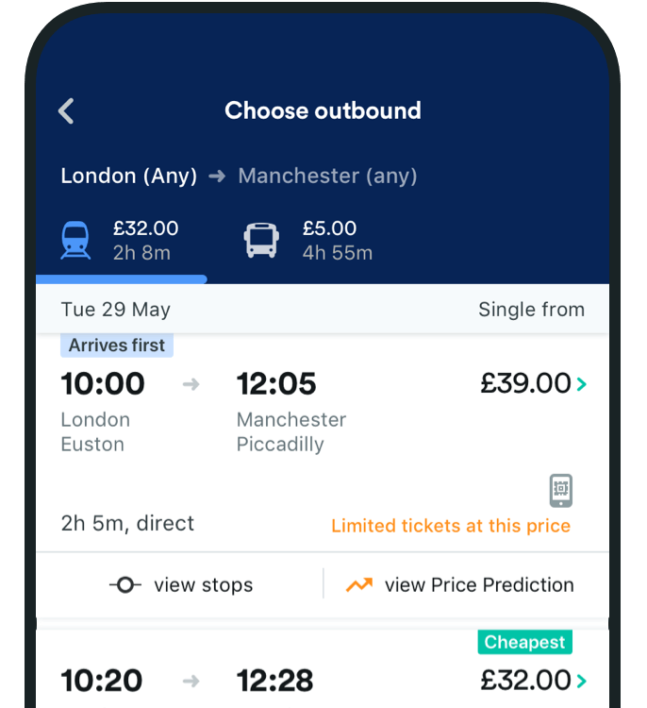
Task: Edit Manchester (any) destination
Action: pyautogui.click(x=327, y=176)
